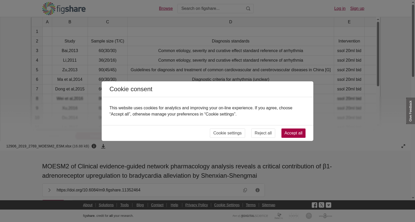Click spreadsheet viewer vertical scrollbar

(x=378, y=54)
